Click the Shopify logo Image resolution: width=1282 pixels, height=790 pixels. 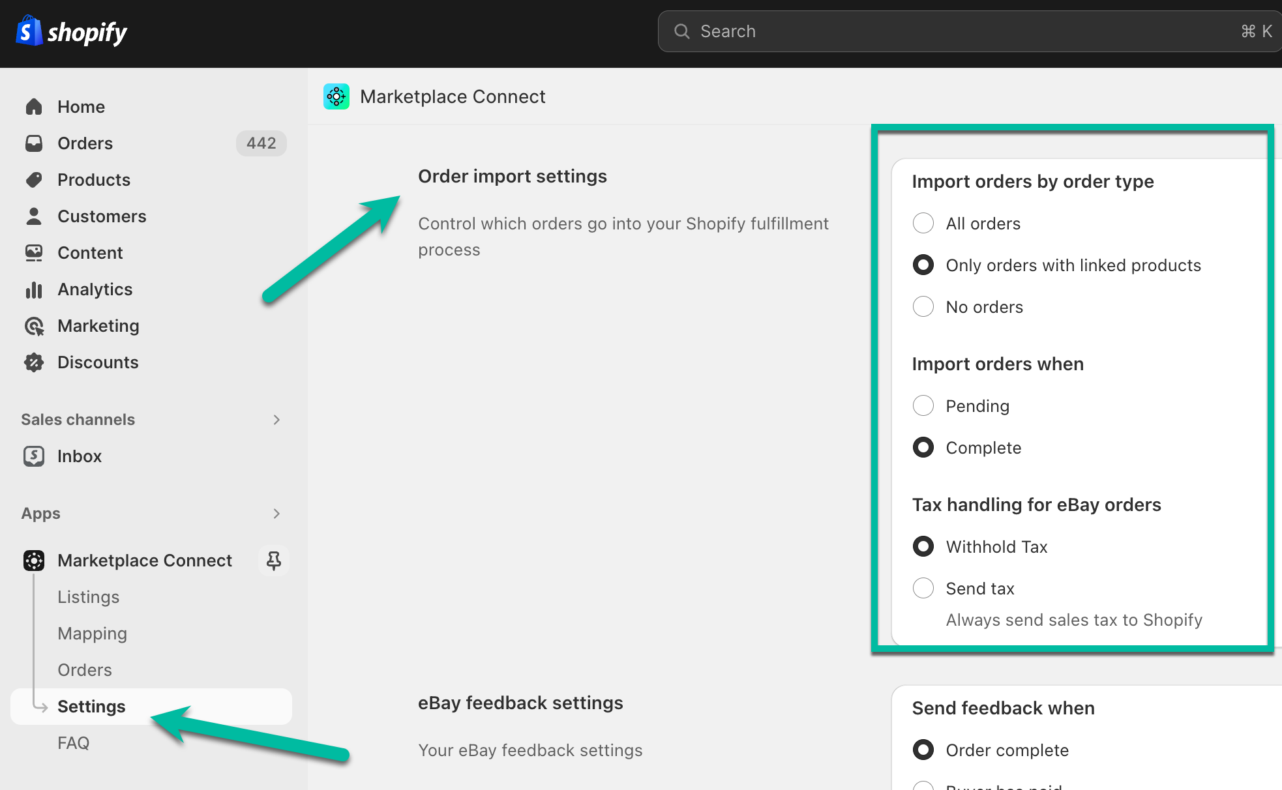tap(72, 31)
